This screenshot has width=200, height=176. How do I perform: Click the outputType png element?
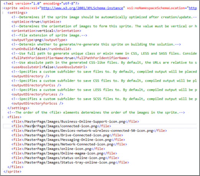point(39,40)
